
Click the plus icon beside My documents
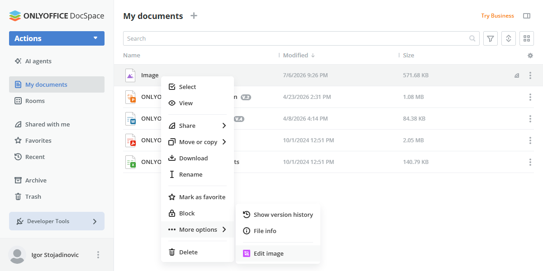(194, 16)
